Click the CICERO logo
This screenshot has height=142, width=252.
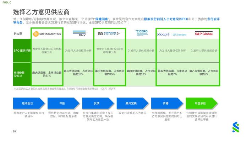coord(141,32)
